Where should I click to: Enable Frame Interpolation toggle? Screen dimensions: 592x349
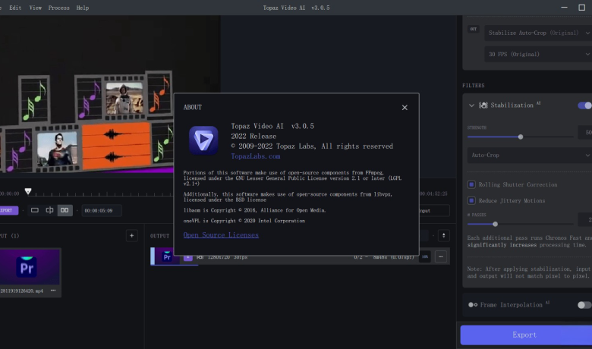584,304
